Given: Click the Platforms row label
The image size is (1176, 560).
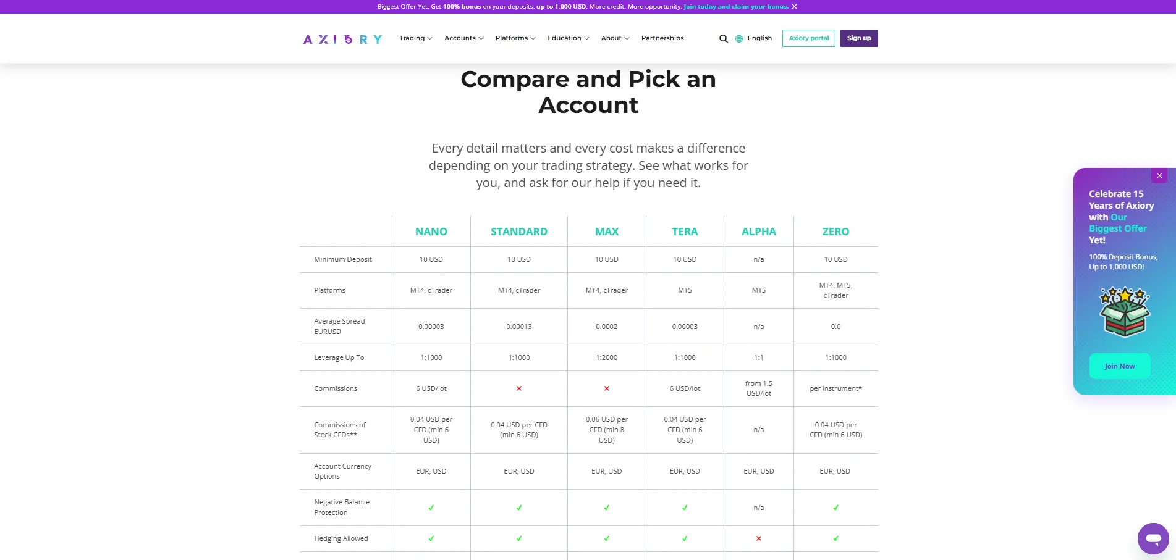Looking at the screenshot, I should pyautogui.click(x=330, y=290).
